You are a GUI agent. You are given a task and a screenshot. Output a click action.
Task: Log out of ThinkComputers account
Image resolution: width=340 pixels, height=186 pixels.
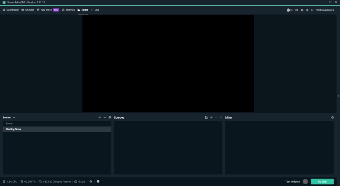(322, 10)
